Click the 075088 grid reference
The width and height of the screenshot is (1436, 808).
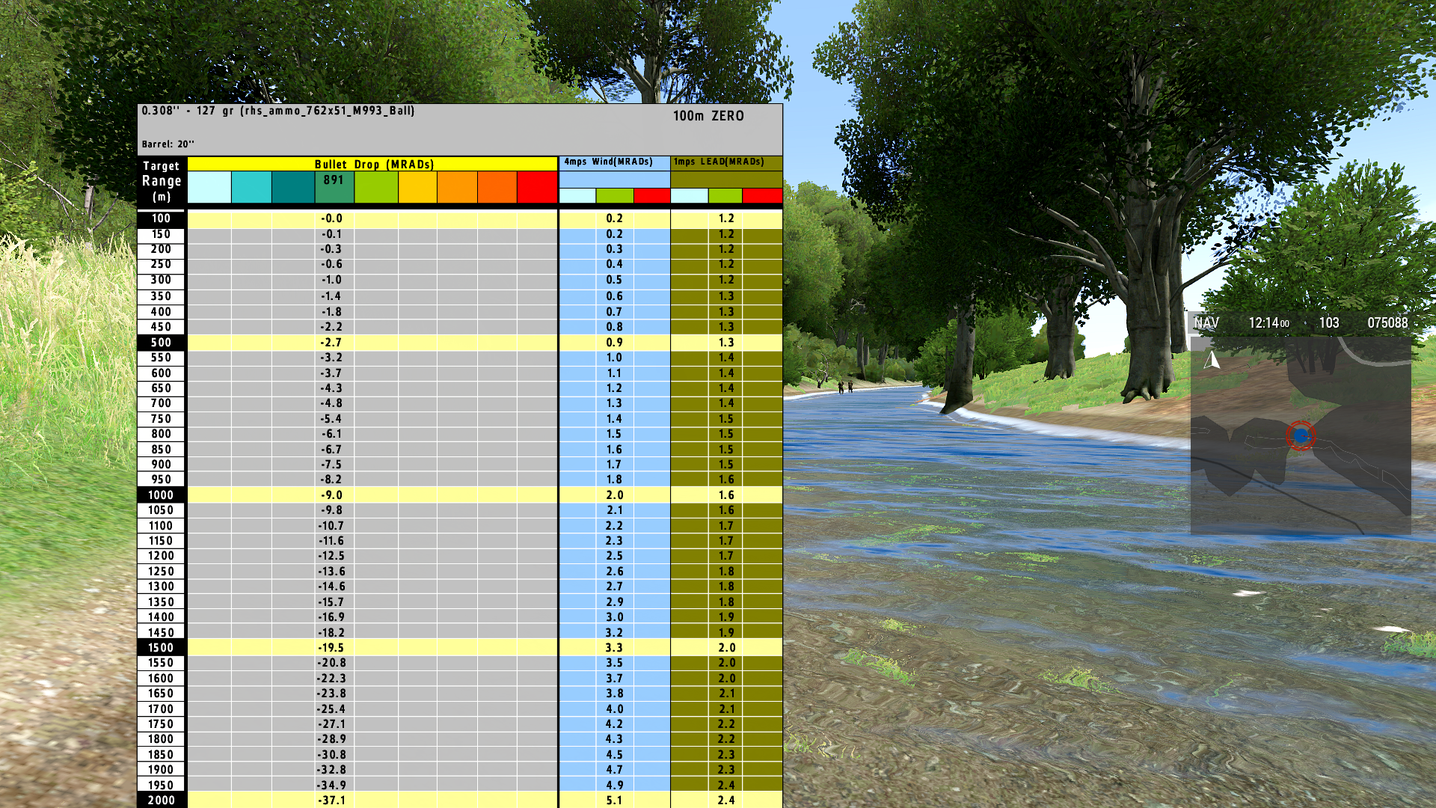(x=1387, y=323)
